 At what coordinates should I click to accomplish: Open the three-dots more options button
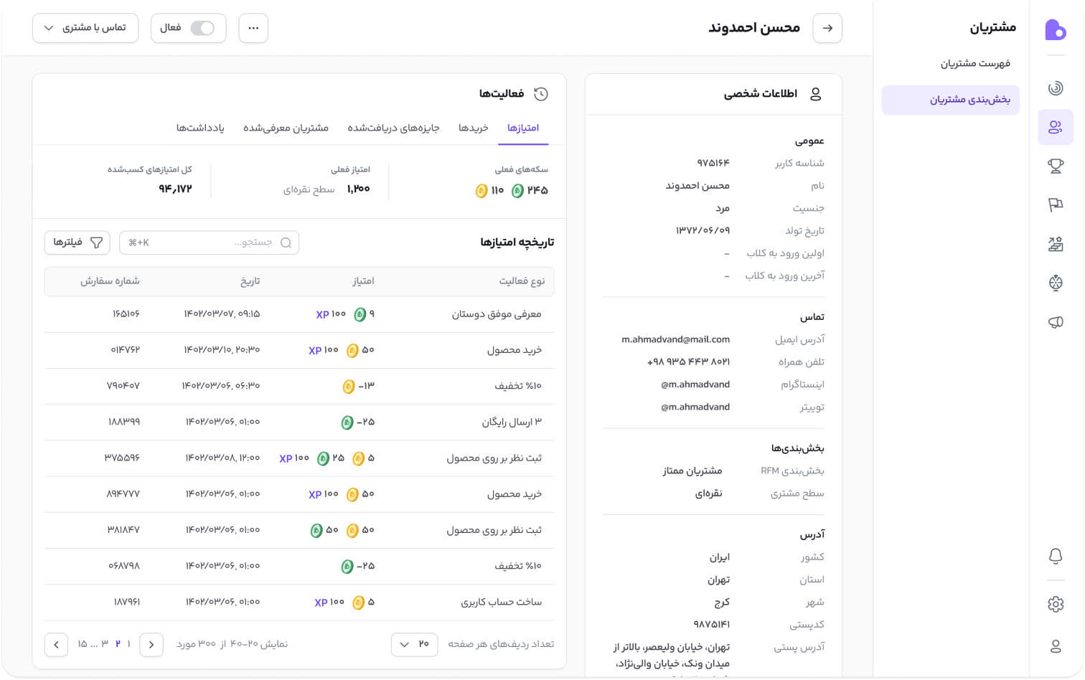[x=253, y=28]
